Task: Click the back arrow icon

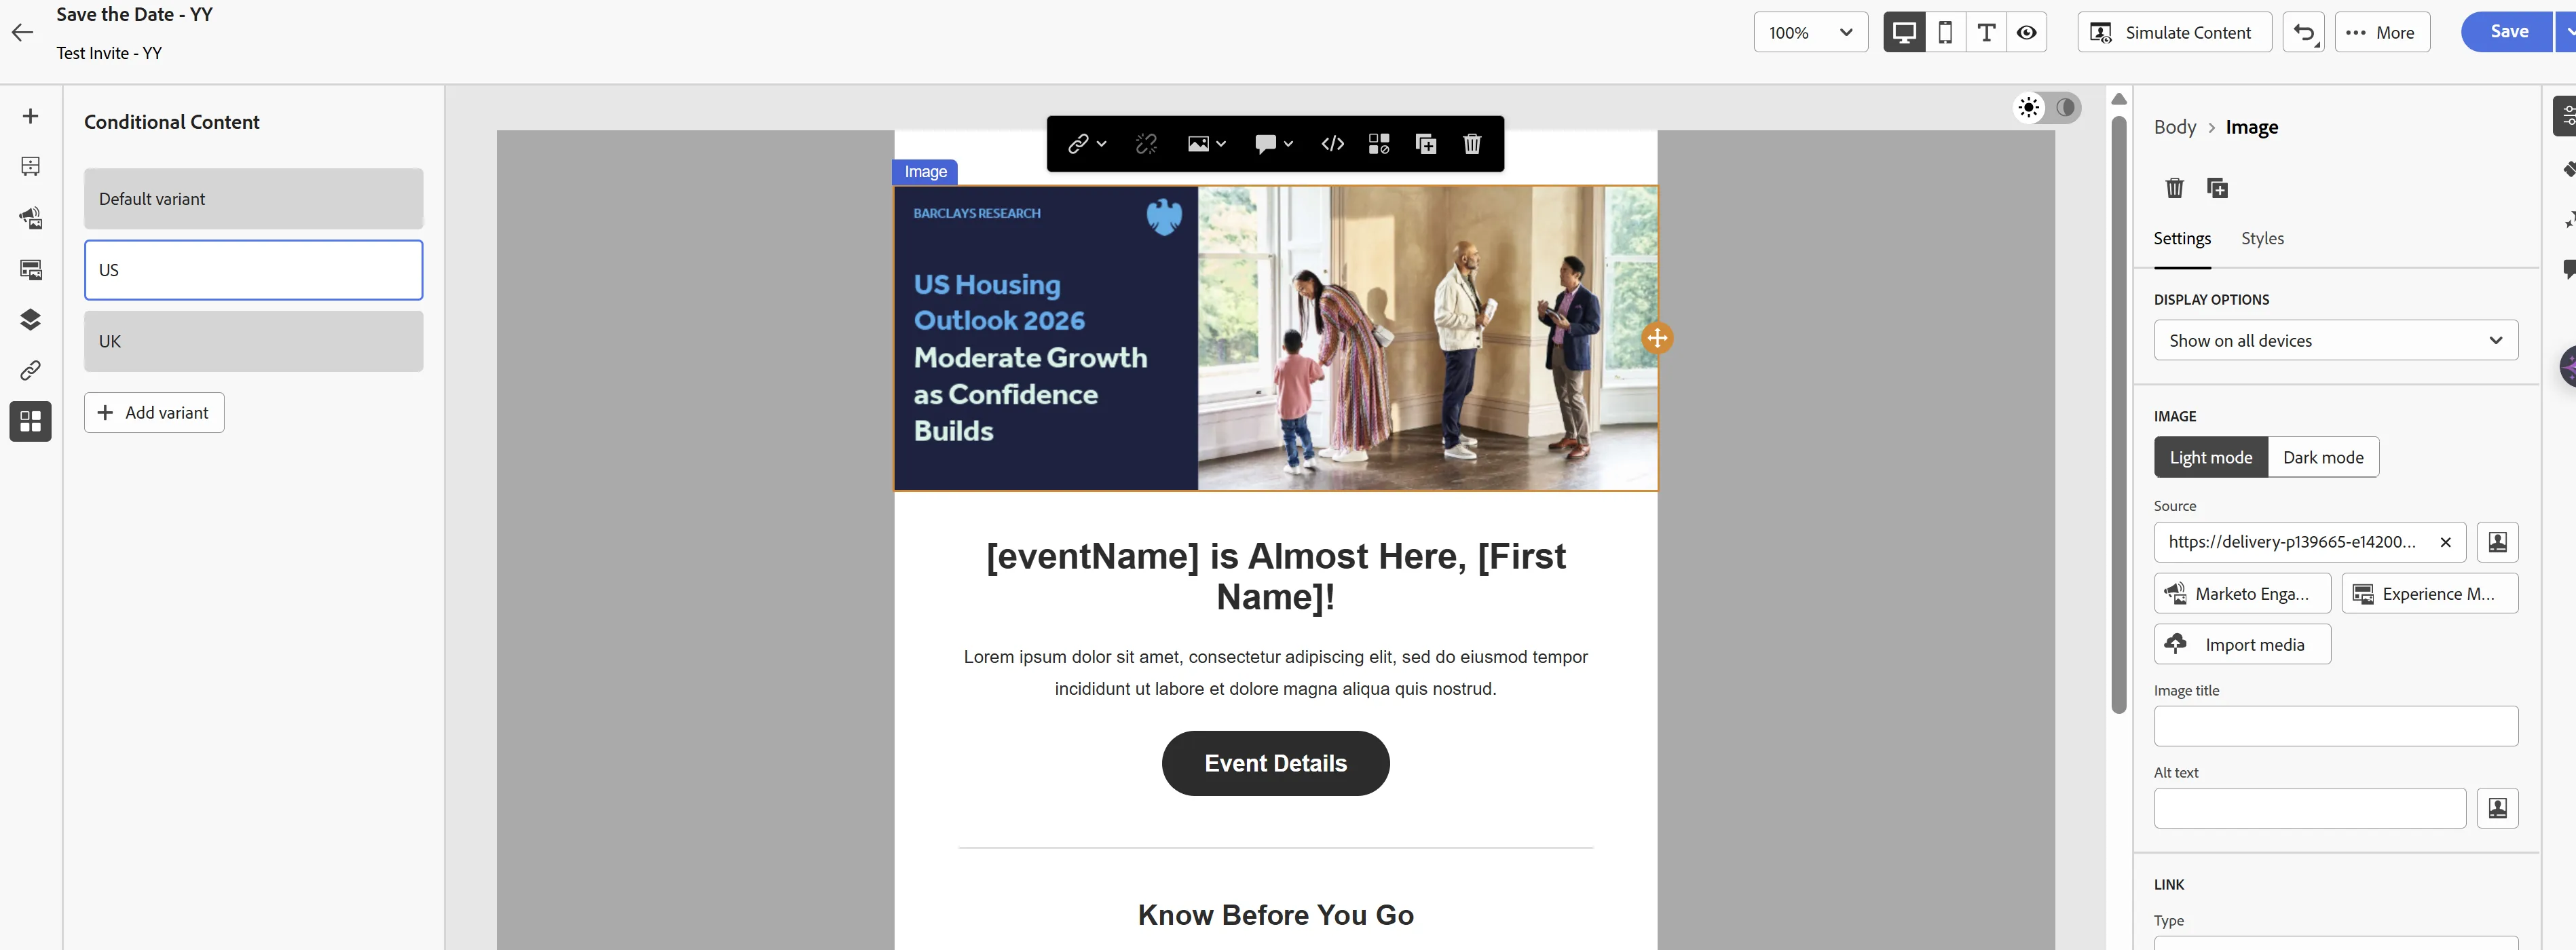Action: (x=23, y=32)
